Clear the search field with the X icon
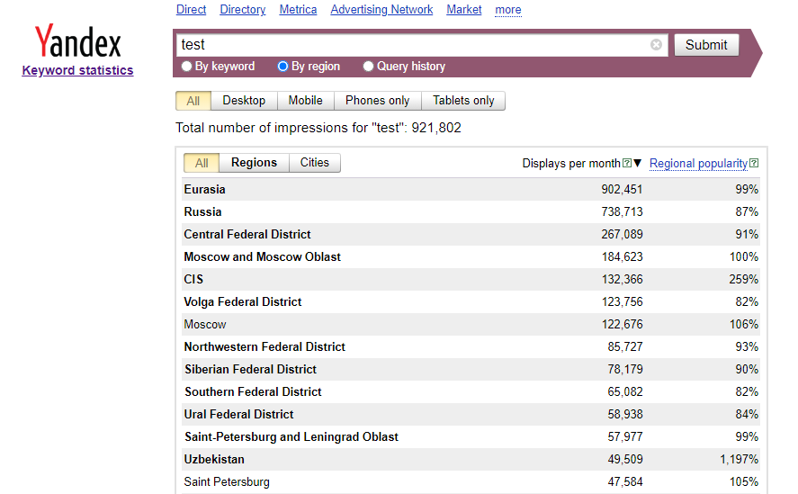 [x=656, y=45]
